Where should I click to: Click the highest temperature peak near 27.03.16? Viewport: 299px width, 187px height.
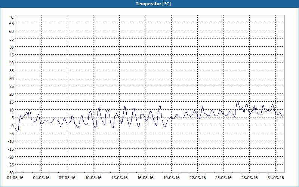(238, 101)
